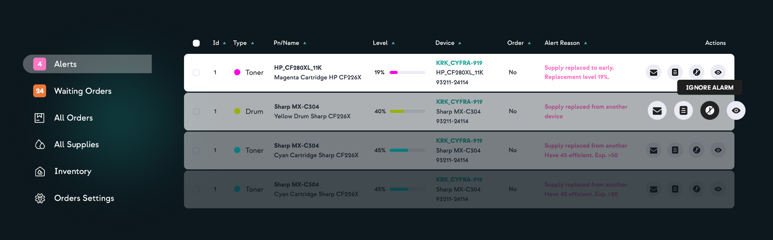Ignore alarm for the Yellow Drum row
The width and height of the screenshot is (773, 240).
[x=710, y=111]
